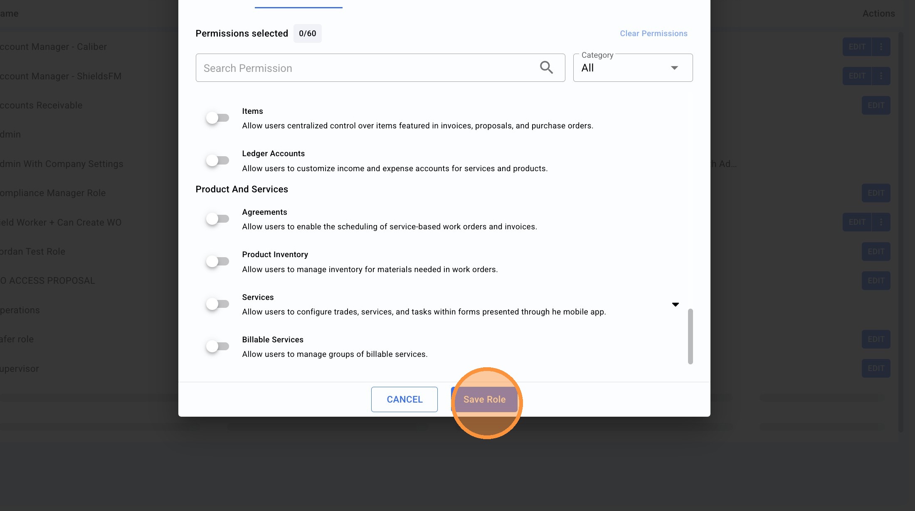Click Clear Permissions link
Image resolution: width=915 pixels, height=511 pixels.
pos(654,33)
